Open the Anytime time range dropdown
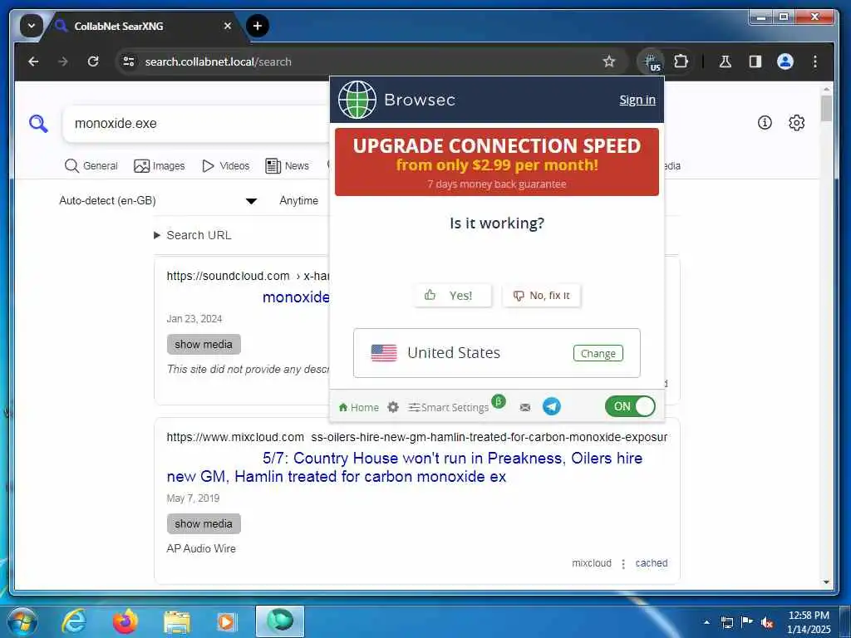The width and height of the screenshot is (851, 638). pyautogui.click(x=299, y=201)
